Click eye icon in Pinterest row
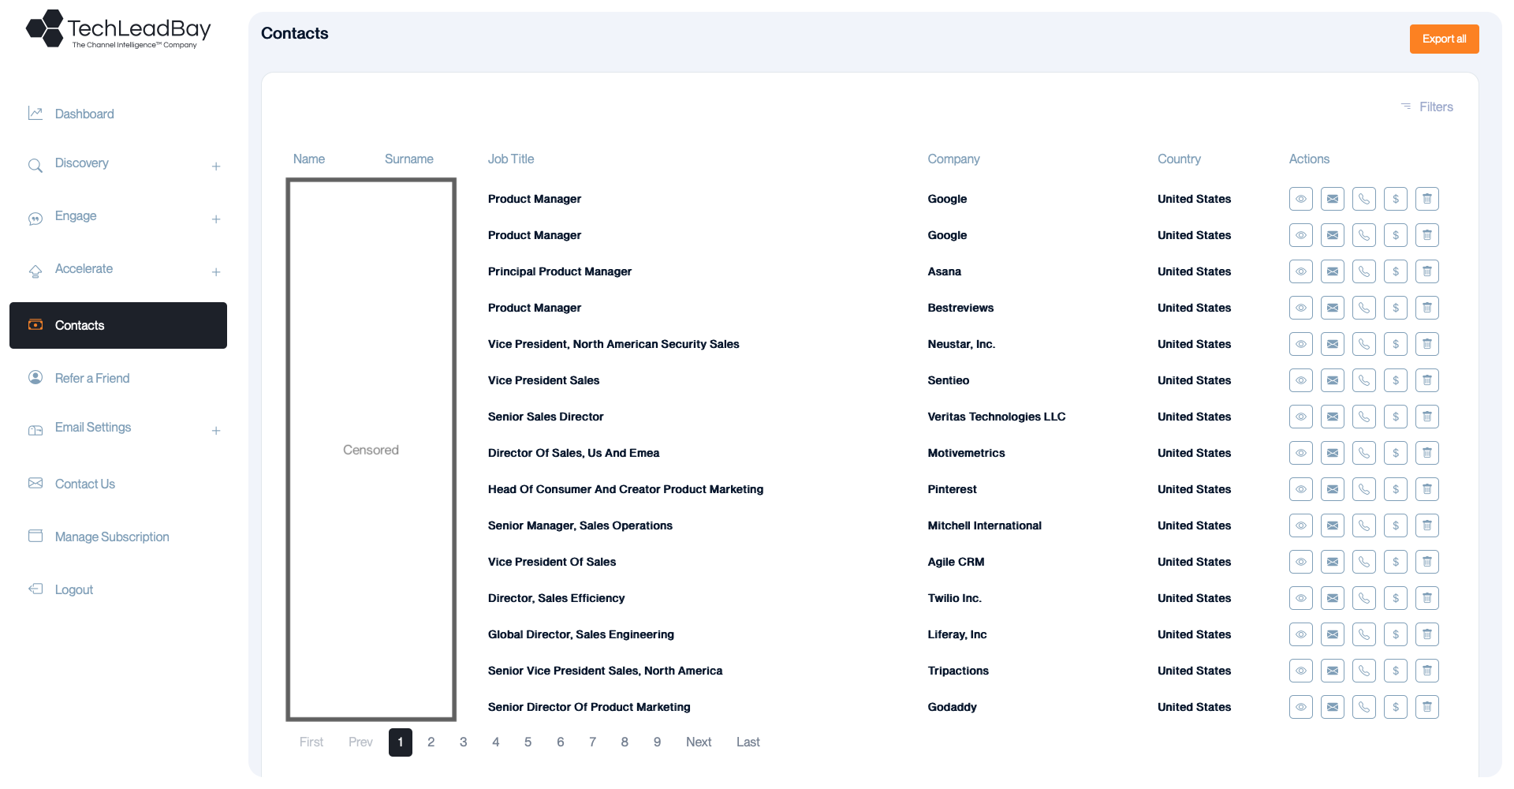Screen dimensions: 1514x789 pos(1301,489)
